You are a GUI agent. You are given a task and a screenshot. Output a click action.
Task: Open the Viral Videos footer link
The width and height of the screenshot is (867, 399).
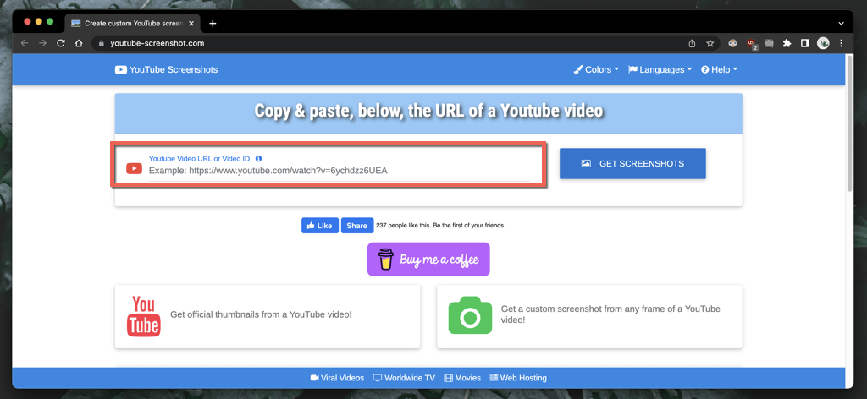[x=337, y=378]
